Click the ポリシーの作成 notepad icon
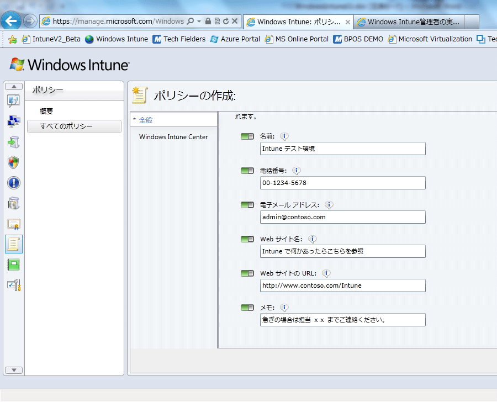The image size is (497, 402). click(140, 95)
